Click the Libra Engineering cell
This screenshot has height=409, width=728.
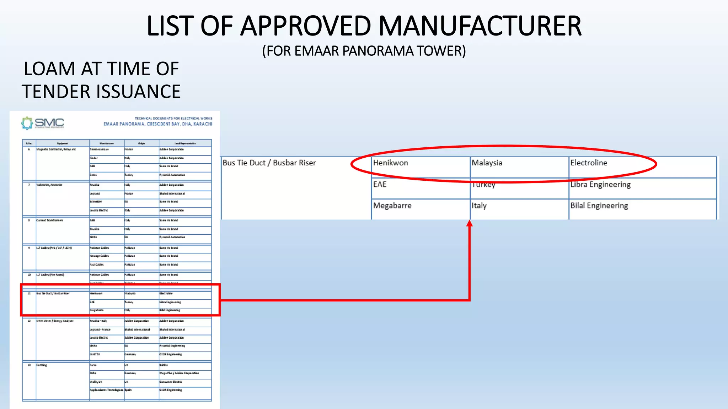click(x=600, y=185)
